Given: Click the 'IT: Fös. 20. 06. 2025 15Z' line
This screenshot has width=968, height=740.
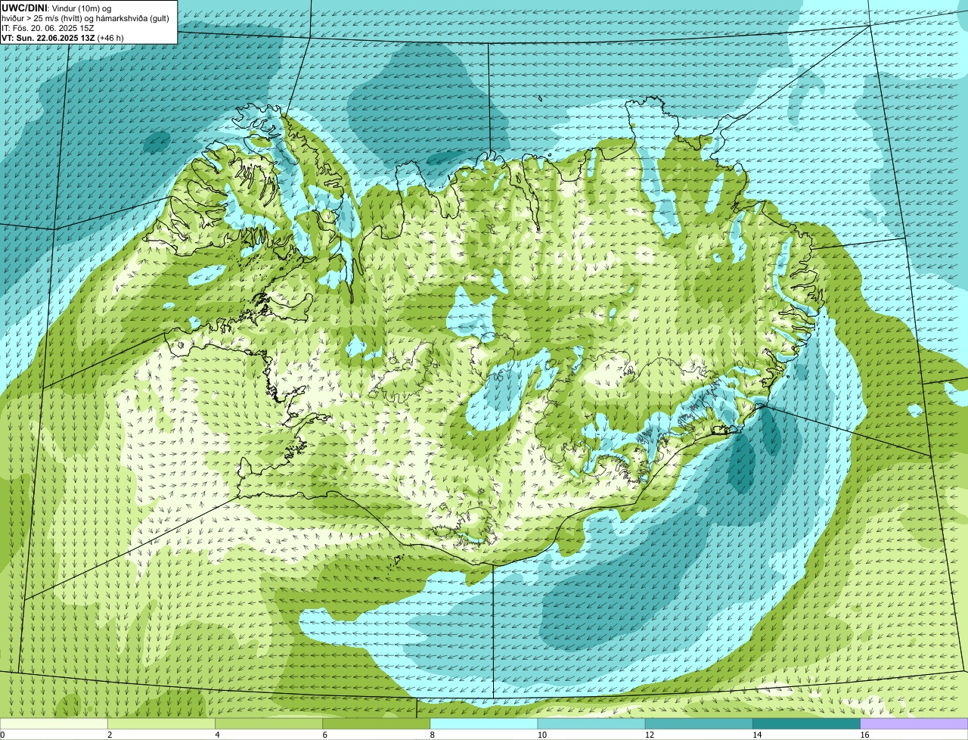Looking at the screenshot, I should (x=48, y=28).
